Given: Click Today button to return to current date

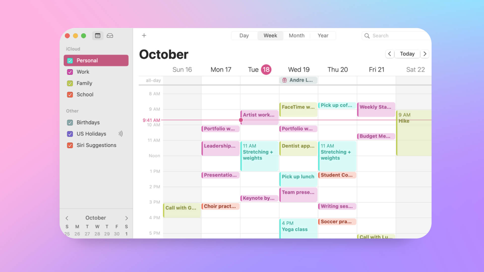Looking at the screenshot, I should 407,53.
